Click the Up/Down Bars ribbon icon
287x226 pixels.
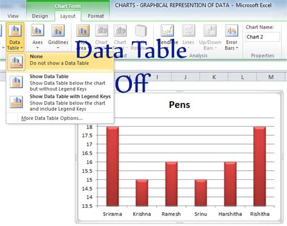point(210,30)
